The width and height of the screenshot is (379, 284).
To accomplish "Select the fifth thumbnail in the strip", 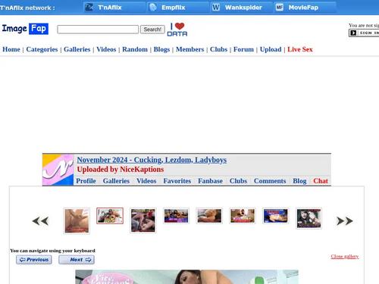I will [x=209, y=216].
